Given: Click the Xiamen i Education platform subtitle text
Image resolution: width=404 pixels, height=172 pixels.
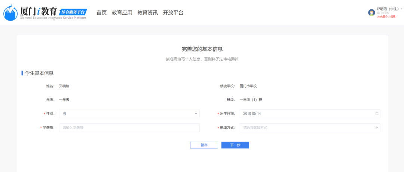Looking at the screenshot, I should (x=50, y=18).
